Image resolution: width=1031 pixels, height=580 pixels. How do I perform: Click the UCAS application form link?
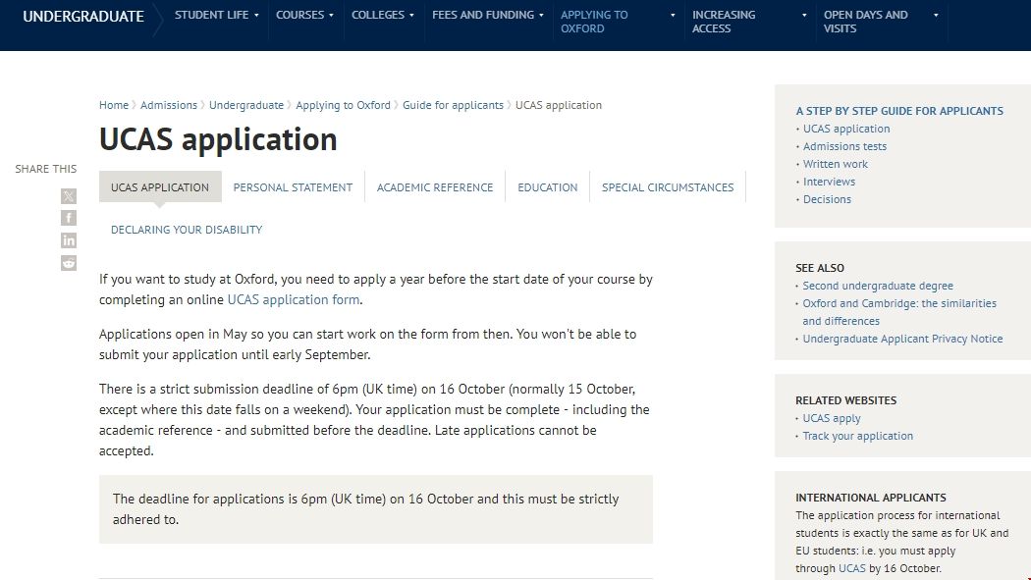click(x=294, y=300)
